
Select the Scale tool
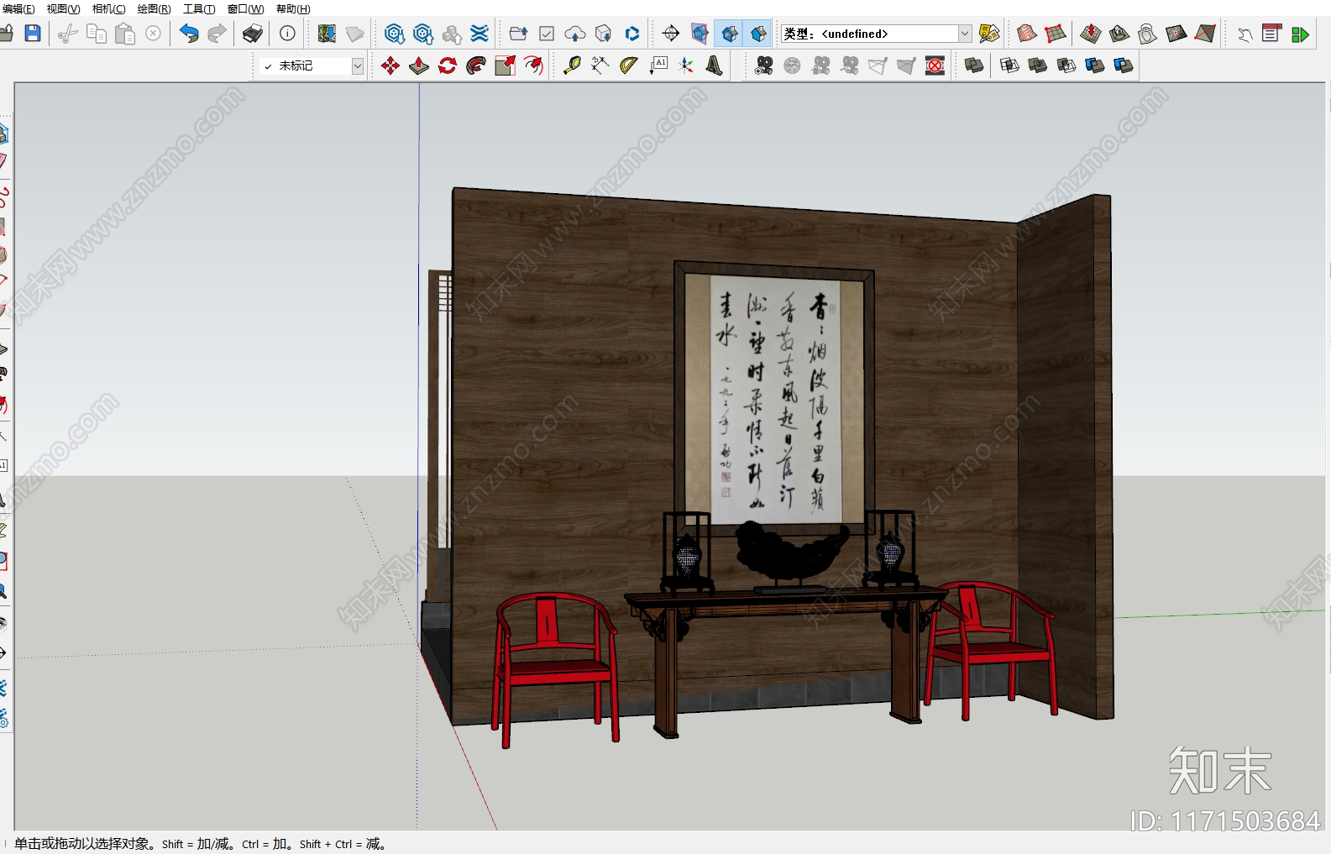(505, 65)
